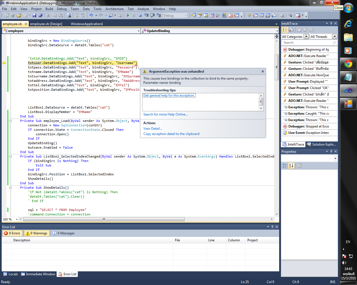Toggle the 0 Errors filter button
The image size is (357, 285).
[x=13, y=233]
